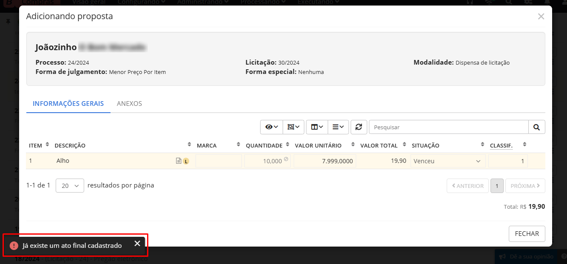Click the Marca field for Alho
The height and width of the screenshot is (264, 567).
coord(218,161)
